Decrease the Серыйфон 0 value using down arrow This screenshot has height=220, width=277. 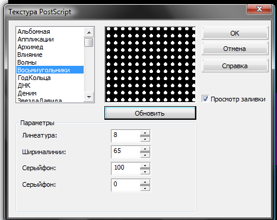point(145,189)
